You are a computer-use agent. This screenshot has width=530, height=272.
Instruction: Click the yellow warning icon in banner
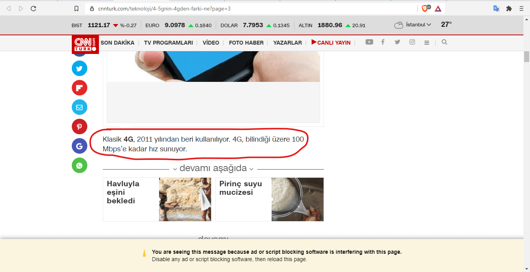(x=144, y=253)
